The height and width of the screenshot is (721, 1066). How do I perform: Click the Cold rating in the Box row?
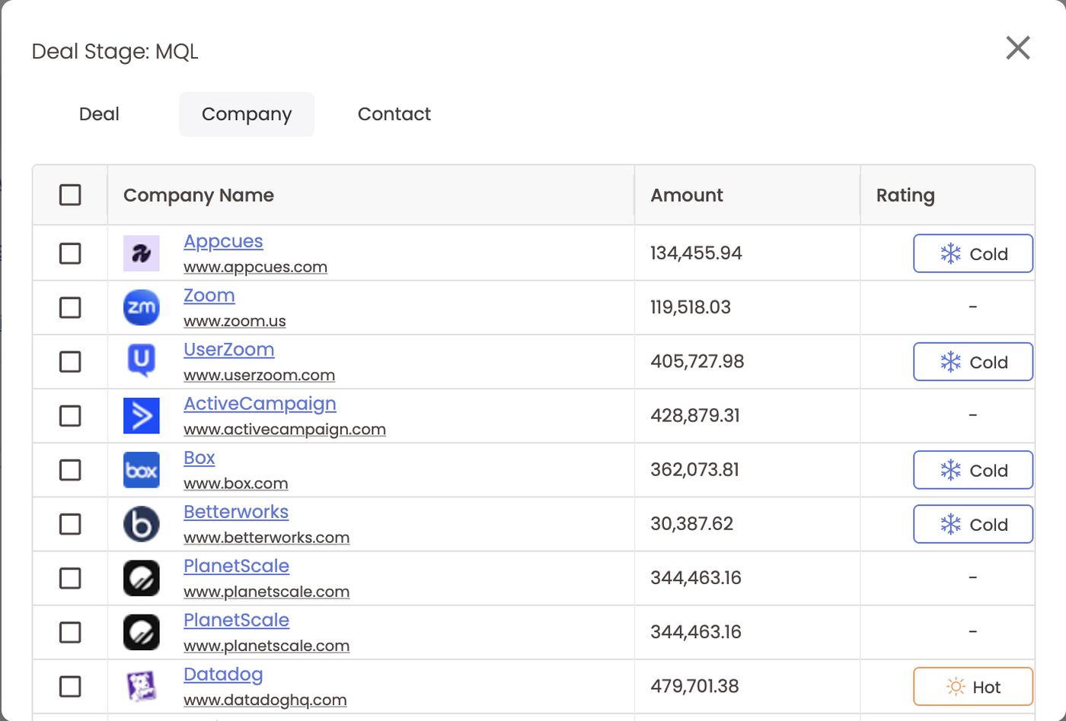pyautogui.click(x=973, y=470)
